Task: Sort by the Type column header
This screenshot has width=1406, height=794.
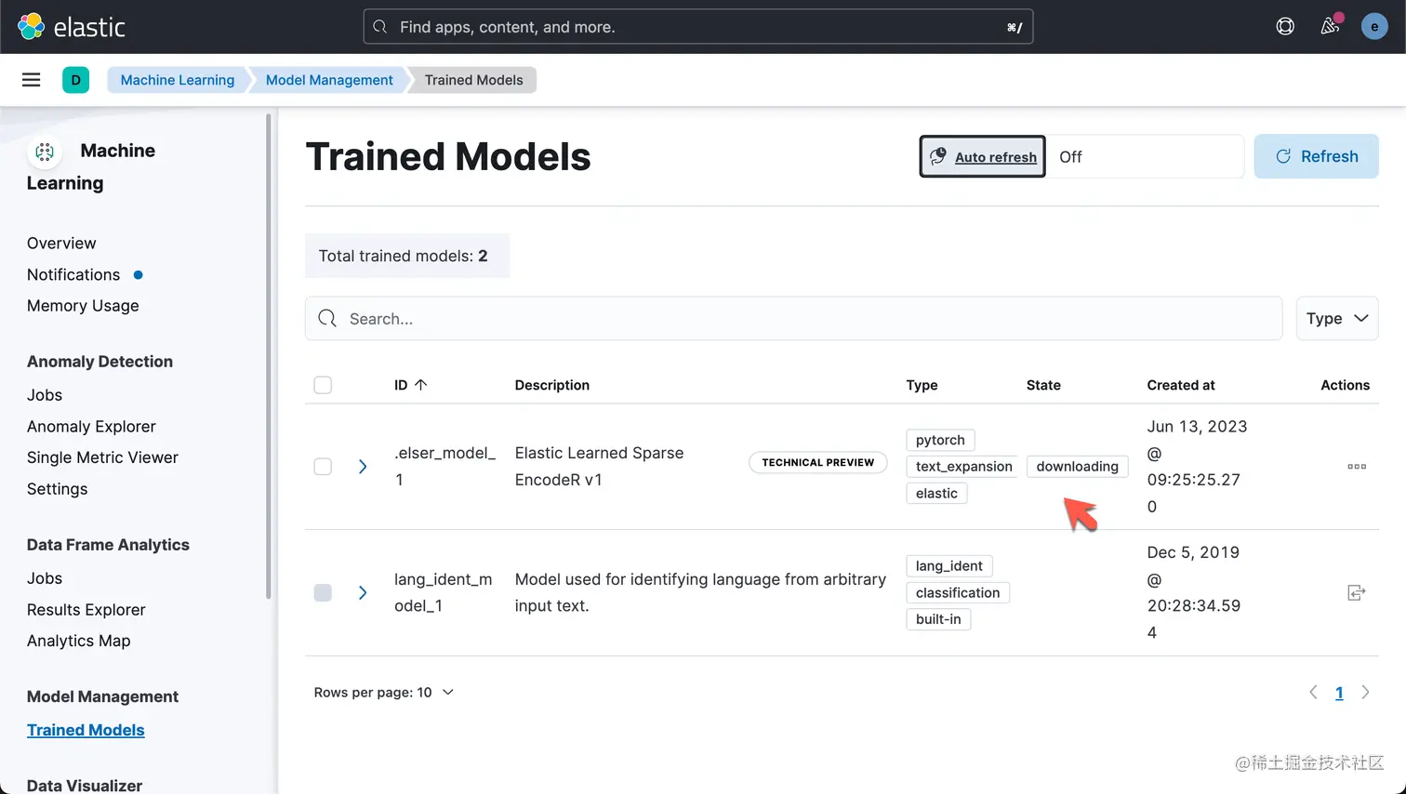Action: coord(922,385)
